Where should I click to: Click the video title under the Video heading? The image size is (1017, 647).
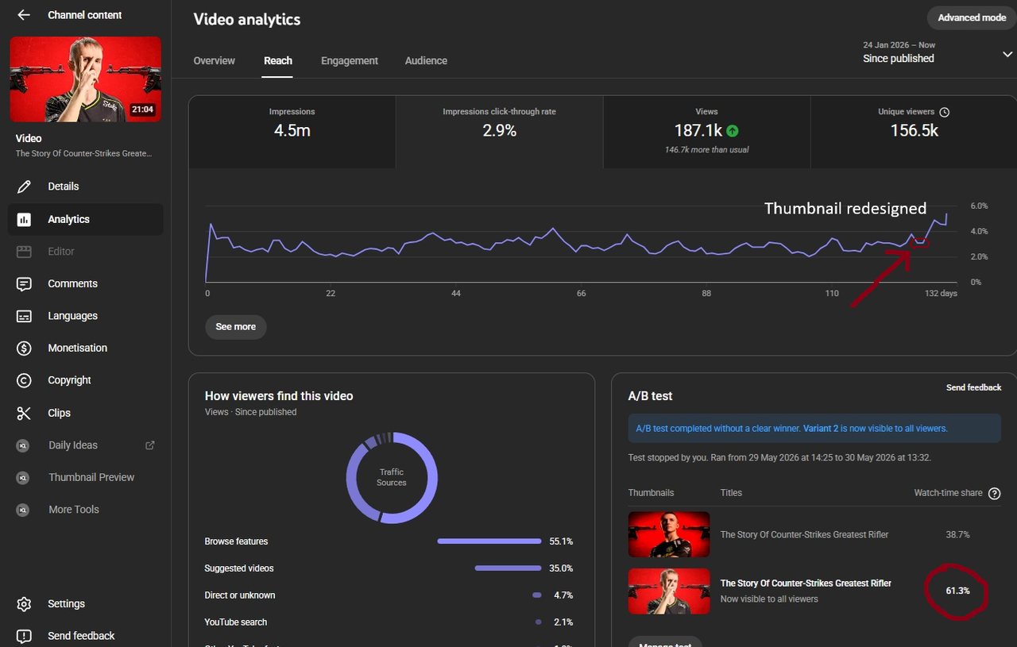83,154
